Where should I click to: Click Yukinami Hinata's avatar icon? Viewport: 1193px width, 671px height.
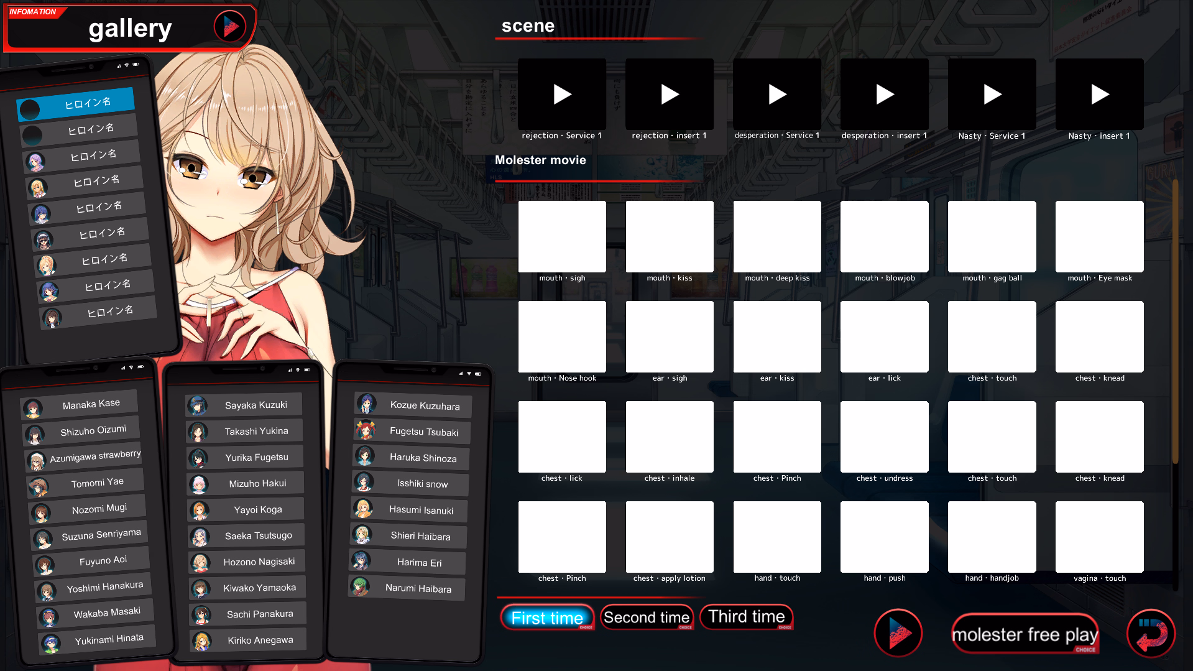click(51, 643)
